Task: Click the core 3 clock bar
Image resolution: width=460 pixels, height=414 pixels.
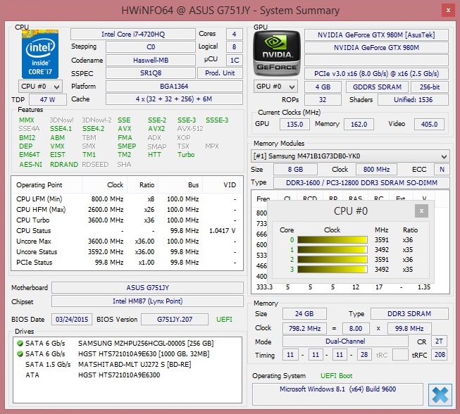Action: tap(332, 269)
